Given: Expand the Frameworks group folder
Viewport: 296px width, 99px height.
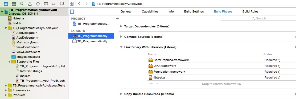Looking at the screenshot, I should [6, 90].
